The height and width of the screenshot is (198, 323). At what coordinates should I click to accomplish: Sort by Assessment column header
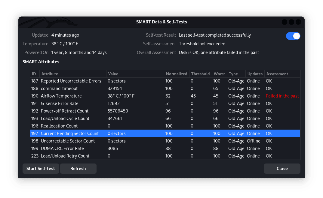point(282,74)
